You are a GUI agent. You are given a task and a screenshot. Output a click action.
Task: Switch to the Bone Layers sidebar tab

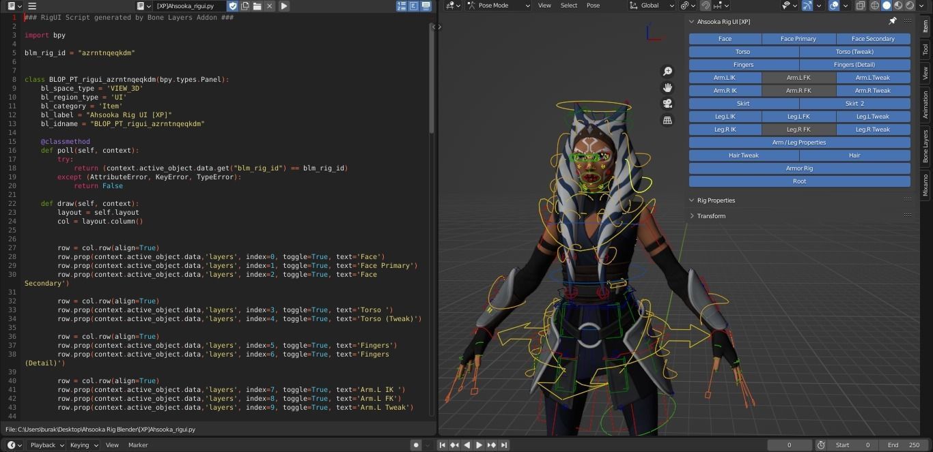click(x=926, y=146)
